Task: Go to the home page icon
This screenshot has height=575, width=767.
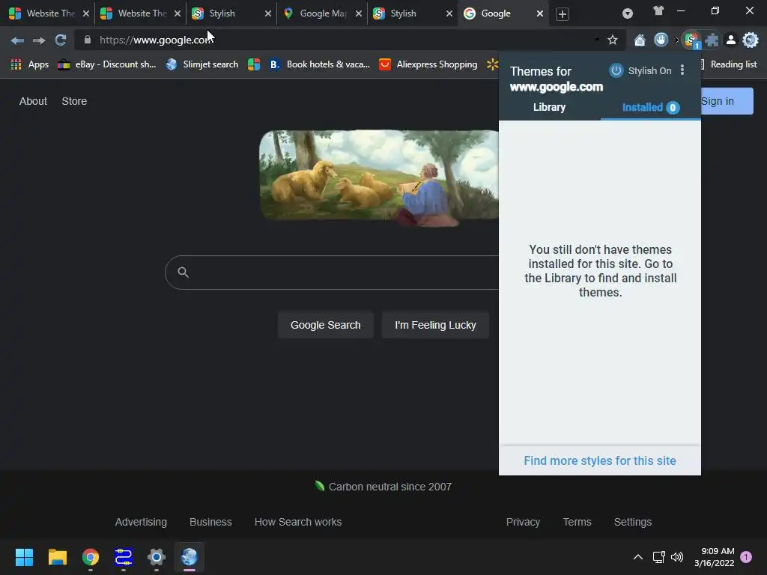Action: [640, 40]
